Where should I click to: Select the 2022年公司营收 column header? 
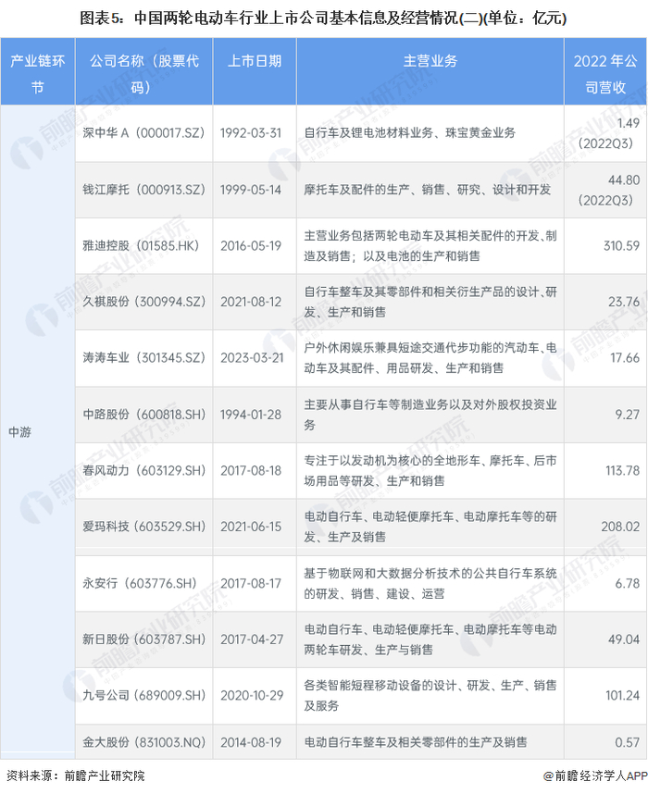[x=605, y=71]
